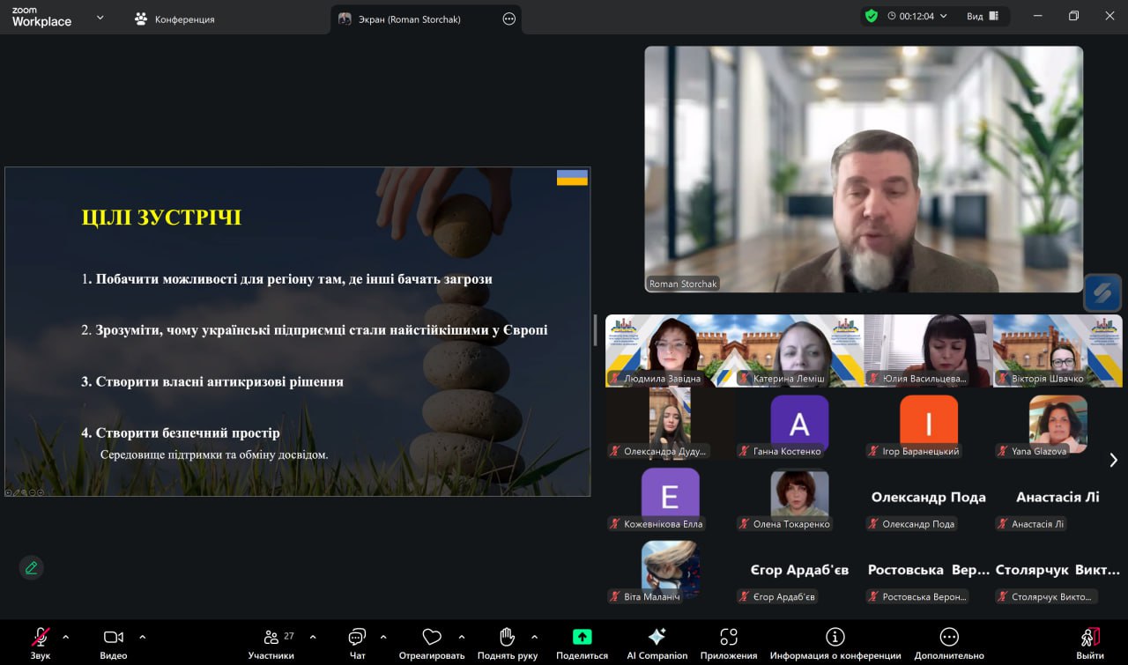Unmute the microphone
Viewport: 1128px width, 665px height.
(x=41, y=637)
